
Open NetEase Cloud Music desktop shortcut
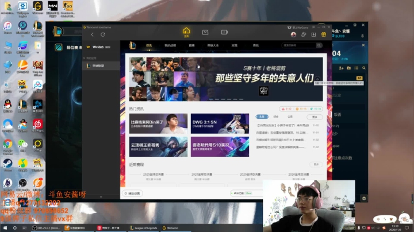click(x=37, y=126)
